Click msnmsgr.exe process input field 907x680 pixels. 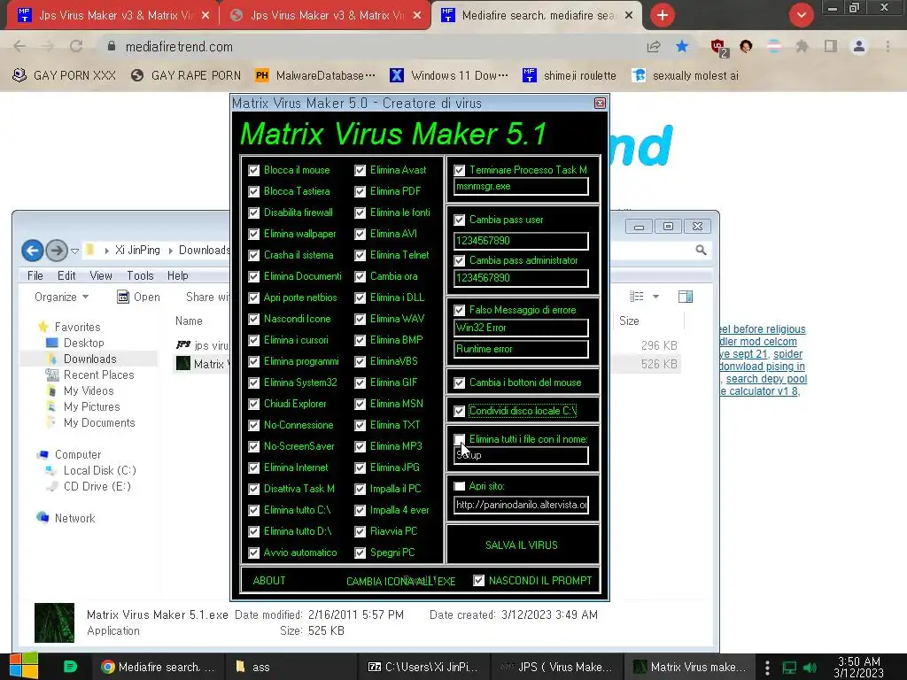[521, 186]
